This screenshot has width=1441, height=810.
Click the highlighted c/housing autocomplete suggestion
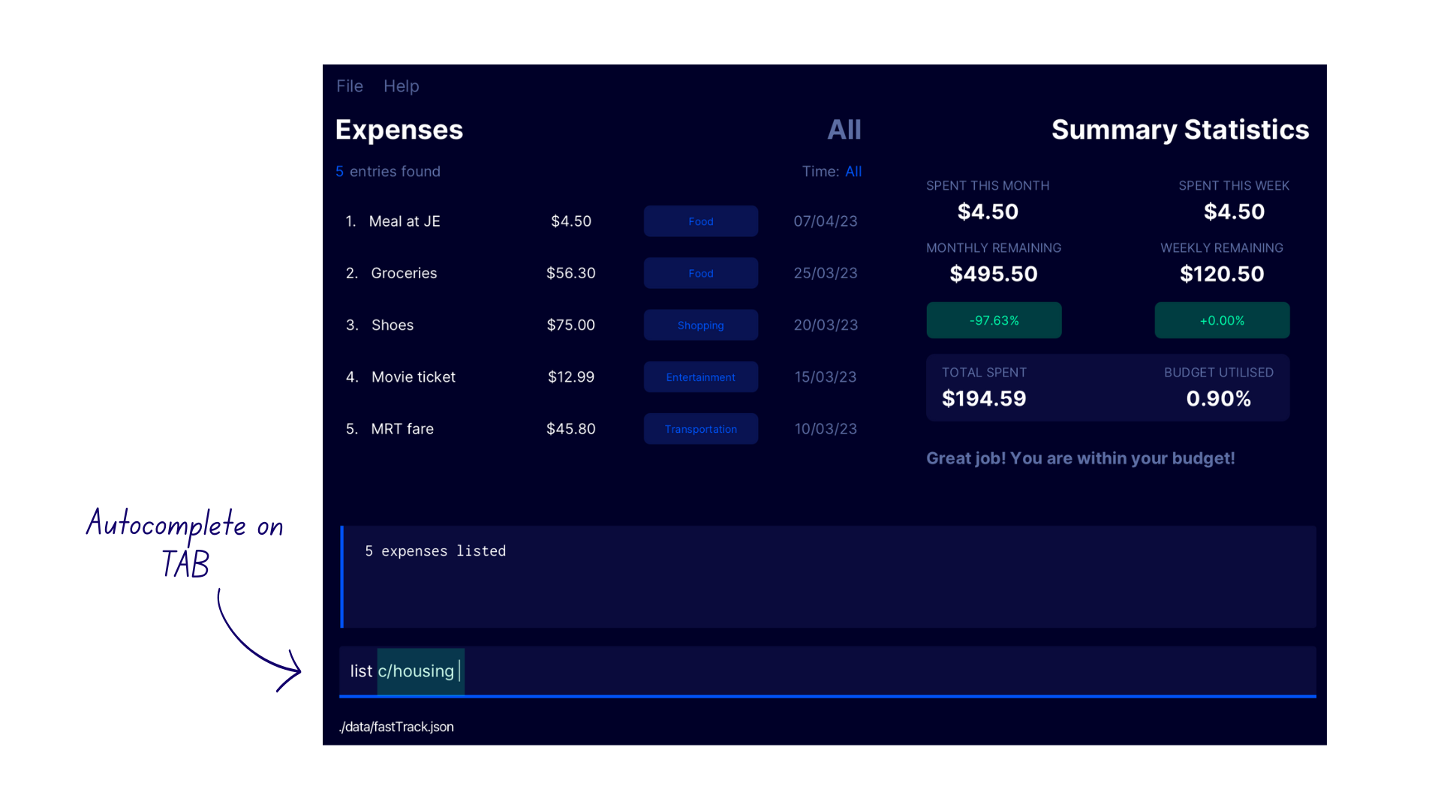[420, 671]
